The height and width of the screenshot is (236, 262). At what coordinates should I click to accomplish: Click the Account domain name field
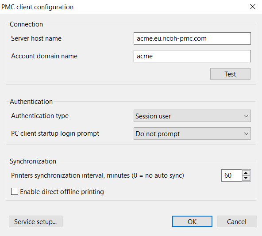192,56
